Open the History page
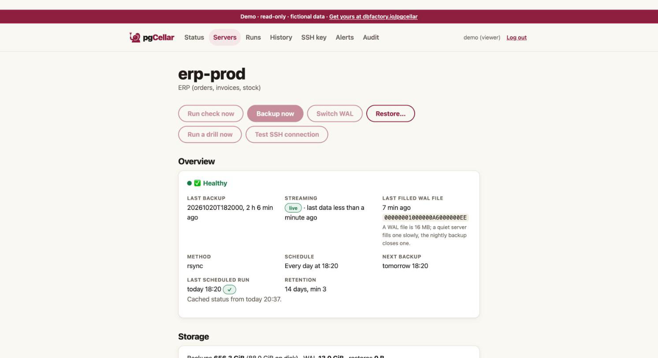Screen dimensions: 658x358 point(281,37)
